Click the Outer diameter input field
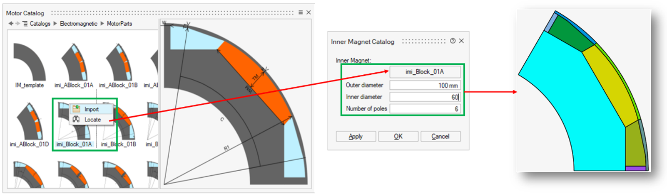 pos(425,85)
